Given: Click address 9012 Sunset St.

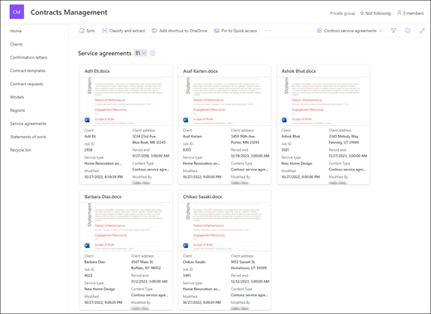Looking at the screenshot, I should 243,262.
